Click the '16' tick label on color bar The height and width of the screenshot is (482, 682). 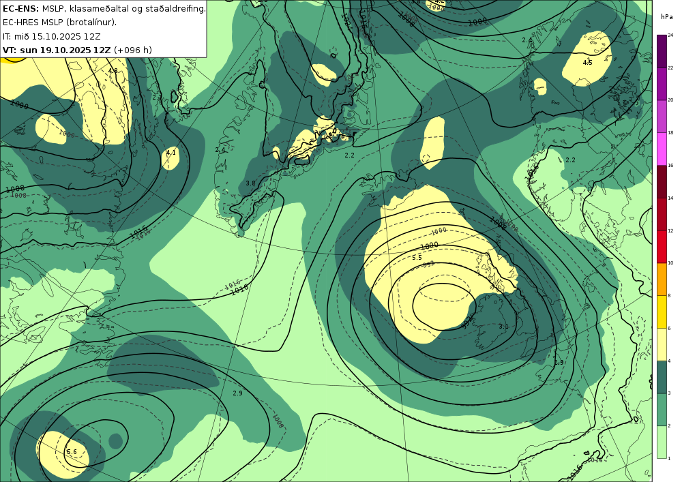670,165
